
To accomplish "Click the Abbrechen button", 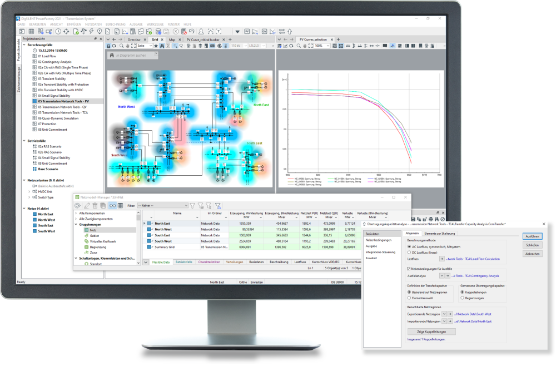I will point(532,254).
